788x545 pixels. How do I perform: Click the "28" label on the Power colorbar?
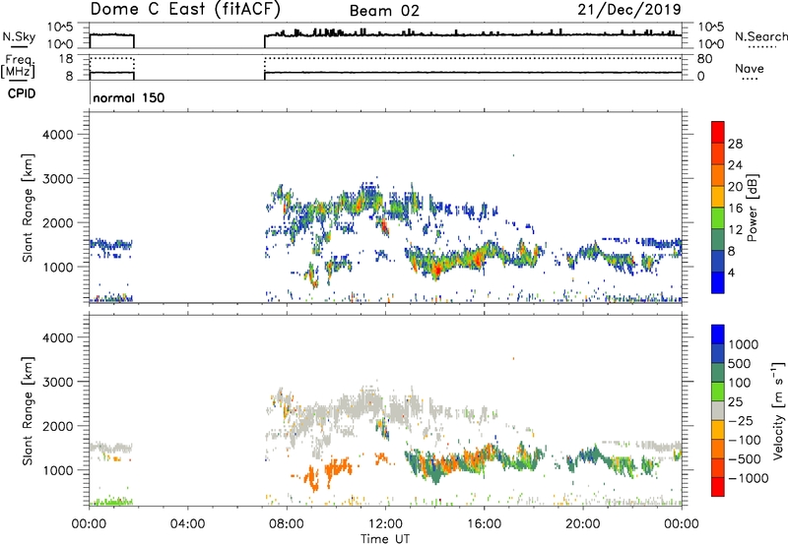(735, 144)
